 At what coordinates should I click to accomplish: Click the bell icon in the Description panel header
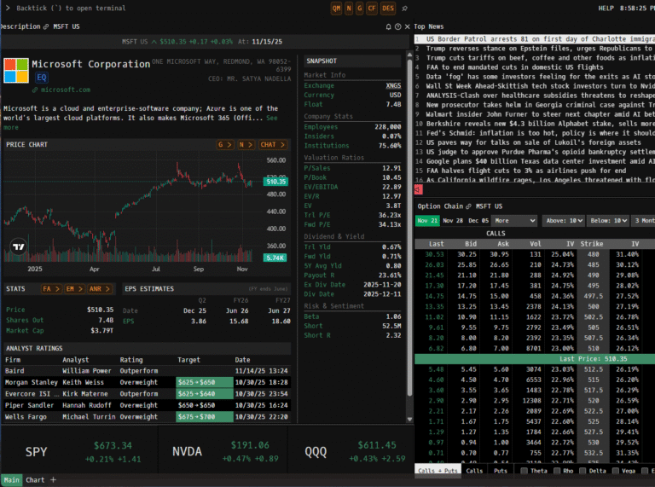388,26
